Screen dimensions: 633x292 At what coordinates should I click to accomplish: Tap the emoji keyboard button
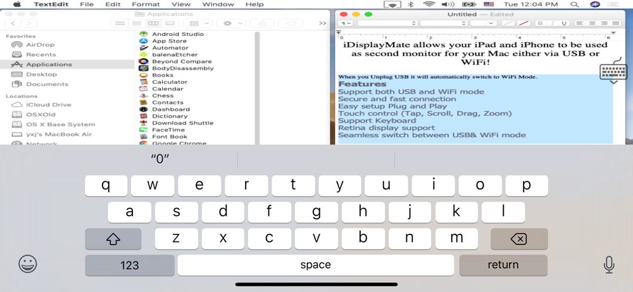[x=28, y=264]
